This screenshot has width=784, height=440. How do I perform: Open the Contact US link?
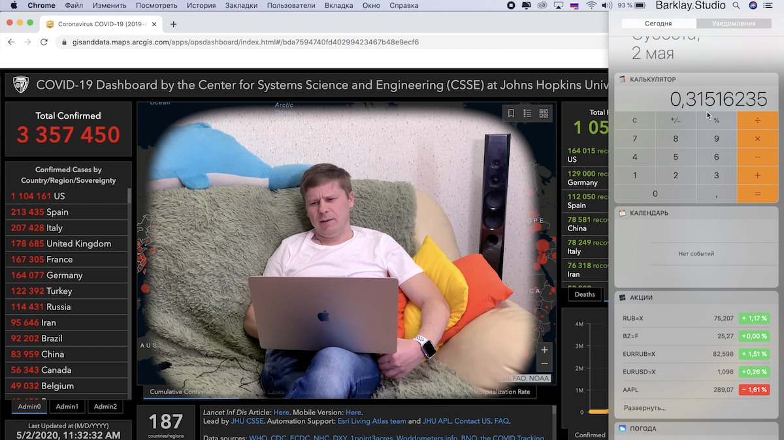(472, 421)
